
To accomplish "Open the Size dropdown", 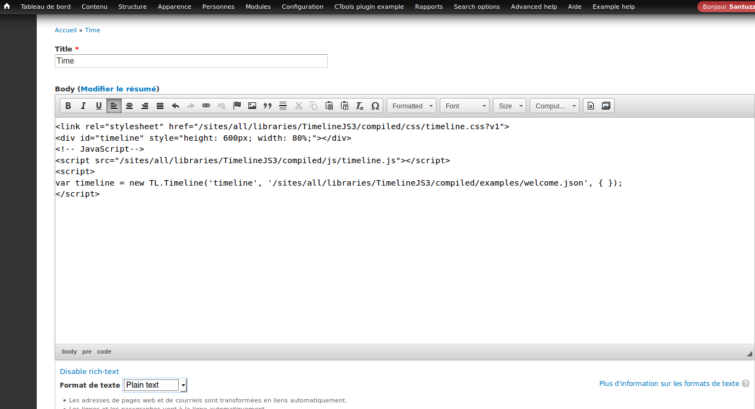I will (509, 106).
